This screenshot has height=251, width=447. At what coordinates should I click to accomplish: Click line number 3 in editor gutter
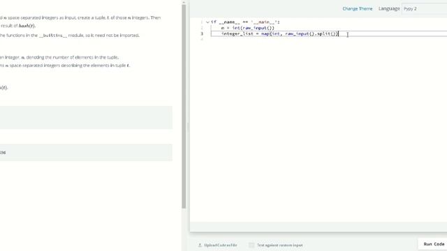tap(202, 34)
